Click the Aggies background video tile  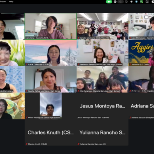pos(141,53)
